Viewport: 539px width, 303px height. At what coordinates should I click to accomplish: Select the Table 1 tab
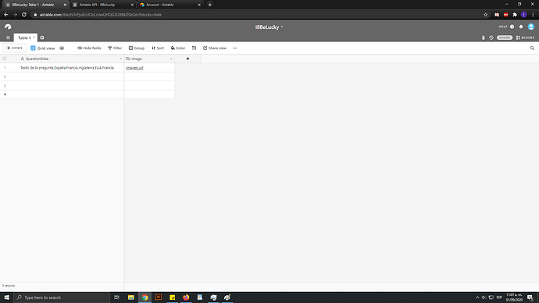[26, 37]
